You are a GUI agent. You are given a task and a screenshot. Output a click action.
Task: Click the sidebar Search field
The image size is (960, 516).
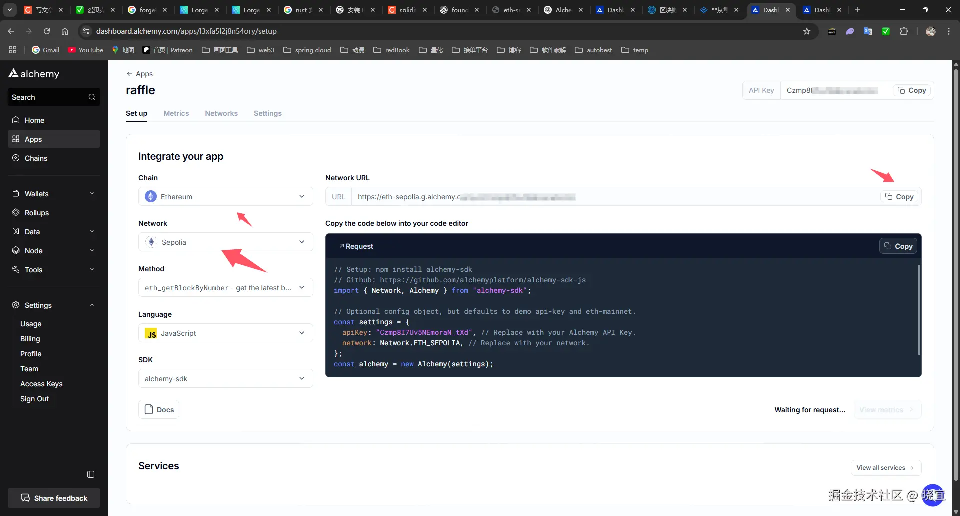click(x=54, y=97)
